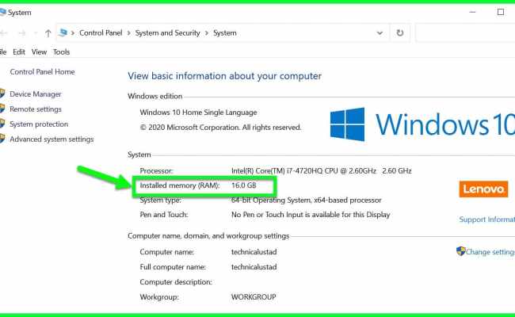Maximize the System window

501,12
